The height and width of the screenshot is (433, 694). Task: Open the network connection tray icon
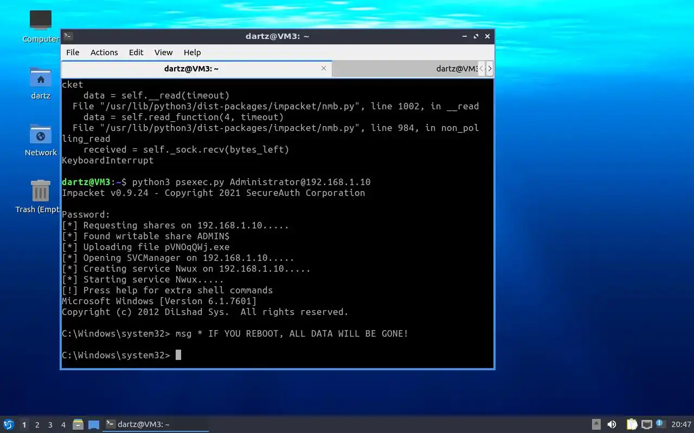[x=646, y=424]
